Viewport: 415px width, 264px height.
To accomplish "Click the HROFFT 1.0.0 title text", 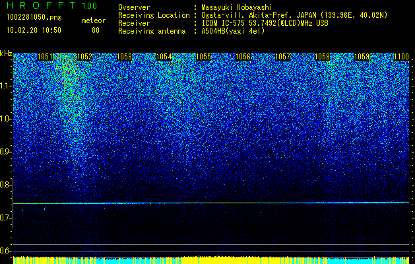I will point(51,5).
